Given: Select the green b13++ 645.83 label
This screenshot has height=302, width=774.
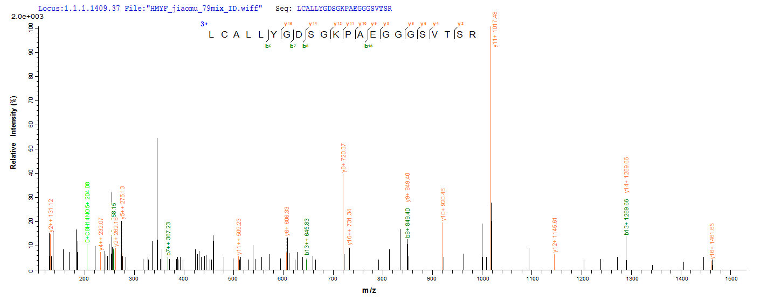Looking at the screenshot, I should [307, 236].
